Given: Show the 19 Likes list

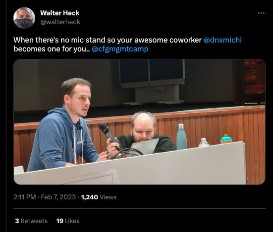Looking at the screenshot, I should (x=68, y=221).
